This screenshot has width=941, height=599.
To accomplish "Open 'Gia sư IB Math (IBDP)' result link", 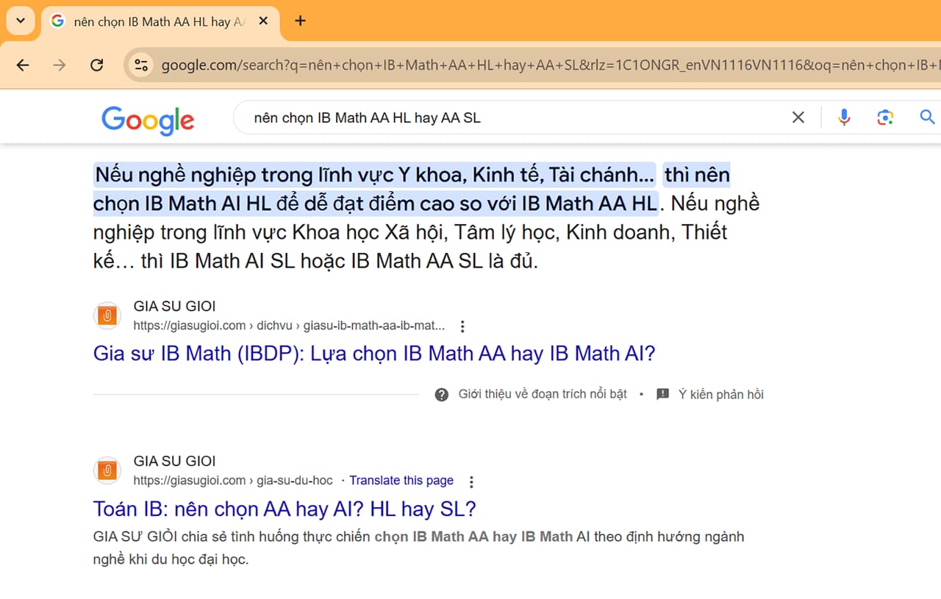I will pyautogui.click(x=374, y=354).
